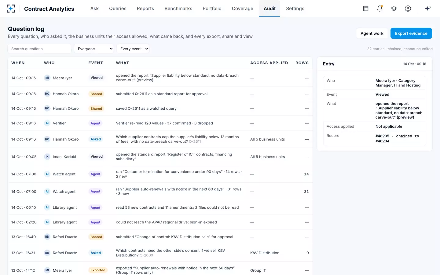Click "Not applicable" in entry panel
This screenshot has width=440, height=275.
389,127
